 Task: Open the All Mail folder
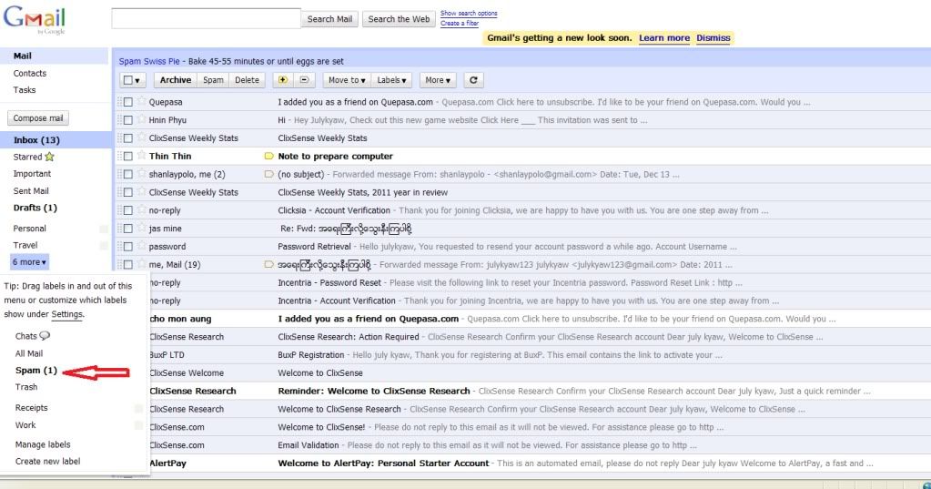[x=28, y=353]
